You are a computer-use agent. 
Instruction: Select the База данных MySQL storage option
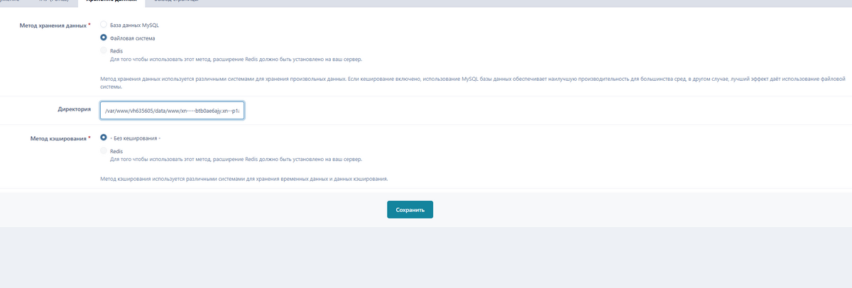(x=104, y=25)
